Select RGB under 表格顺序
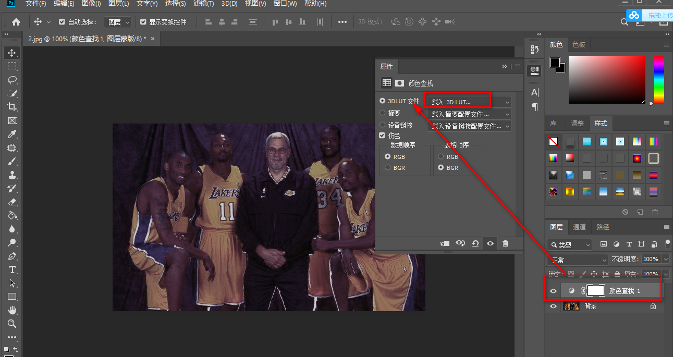This screenshot has height=357, width=673. (x=441, y=156)
